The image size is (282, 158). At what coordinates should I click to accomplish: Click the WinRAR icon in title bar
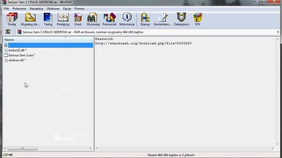pyautogui.click(x=4, y=2)
